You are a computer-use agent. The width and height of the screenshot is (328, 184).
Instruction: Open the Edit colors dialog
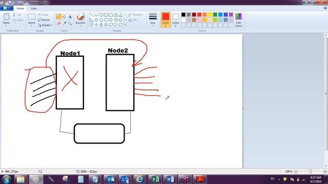point(238,20)
